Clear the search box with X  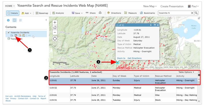click(x=192, y=13)
